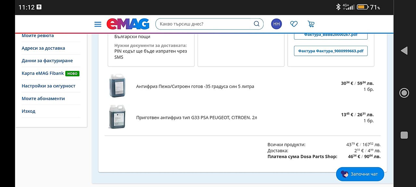Open 'Данни за фактуриране' in sidebar
Viewport: 416px width, 187px height.
pos(47,61)
